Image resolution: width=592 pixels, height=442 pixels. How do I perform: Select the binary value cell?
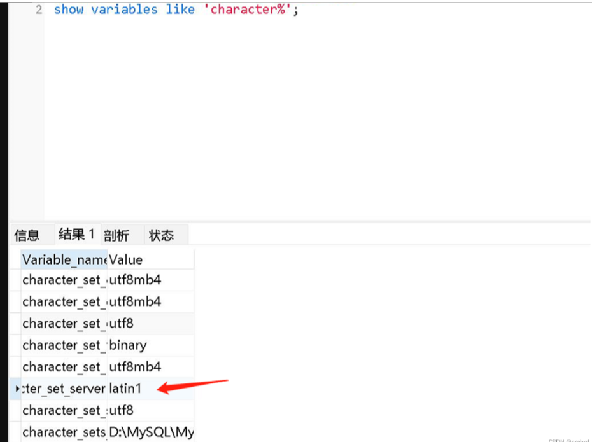[126, 345]
